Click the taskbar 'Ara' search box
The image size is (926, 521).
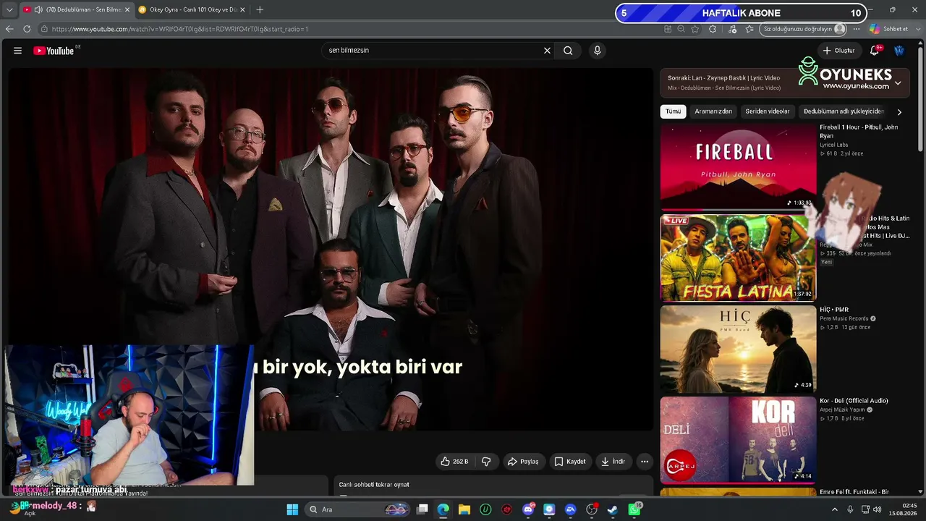358,509
